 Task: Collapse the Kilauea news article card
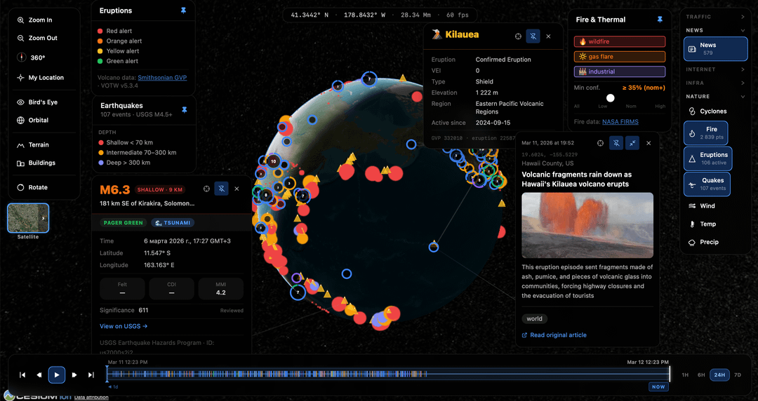tap(632, 143)
